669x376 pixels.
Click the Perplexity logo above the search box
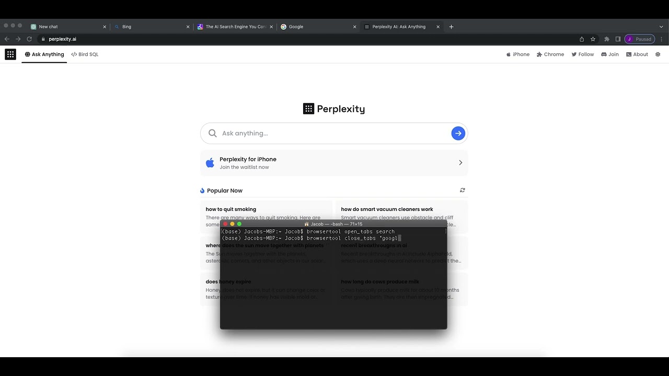(334, 109)
